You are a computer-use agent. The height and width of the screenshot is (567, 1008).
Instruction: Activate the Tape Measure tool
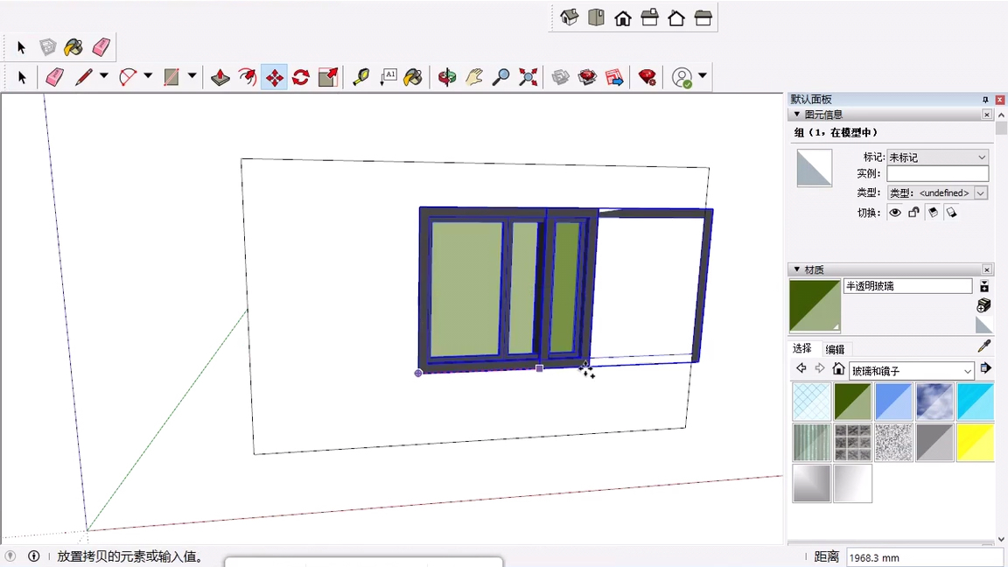tap(359, 78)
